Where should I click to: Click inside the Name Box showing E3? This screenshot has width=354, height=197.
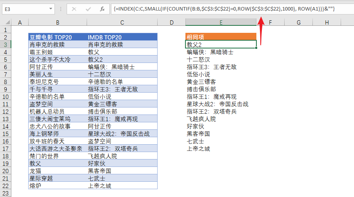[x=24, y=9]
